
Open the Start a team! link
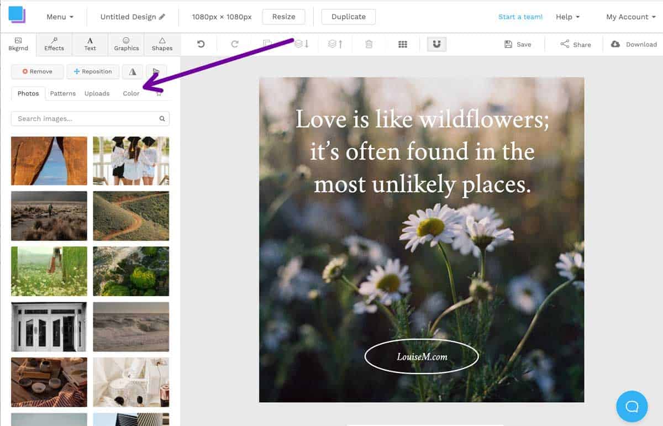pyautogui.click(x=520, y=17)
